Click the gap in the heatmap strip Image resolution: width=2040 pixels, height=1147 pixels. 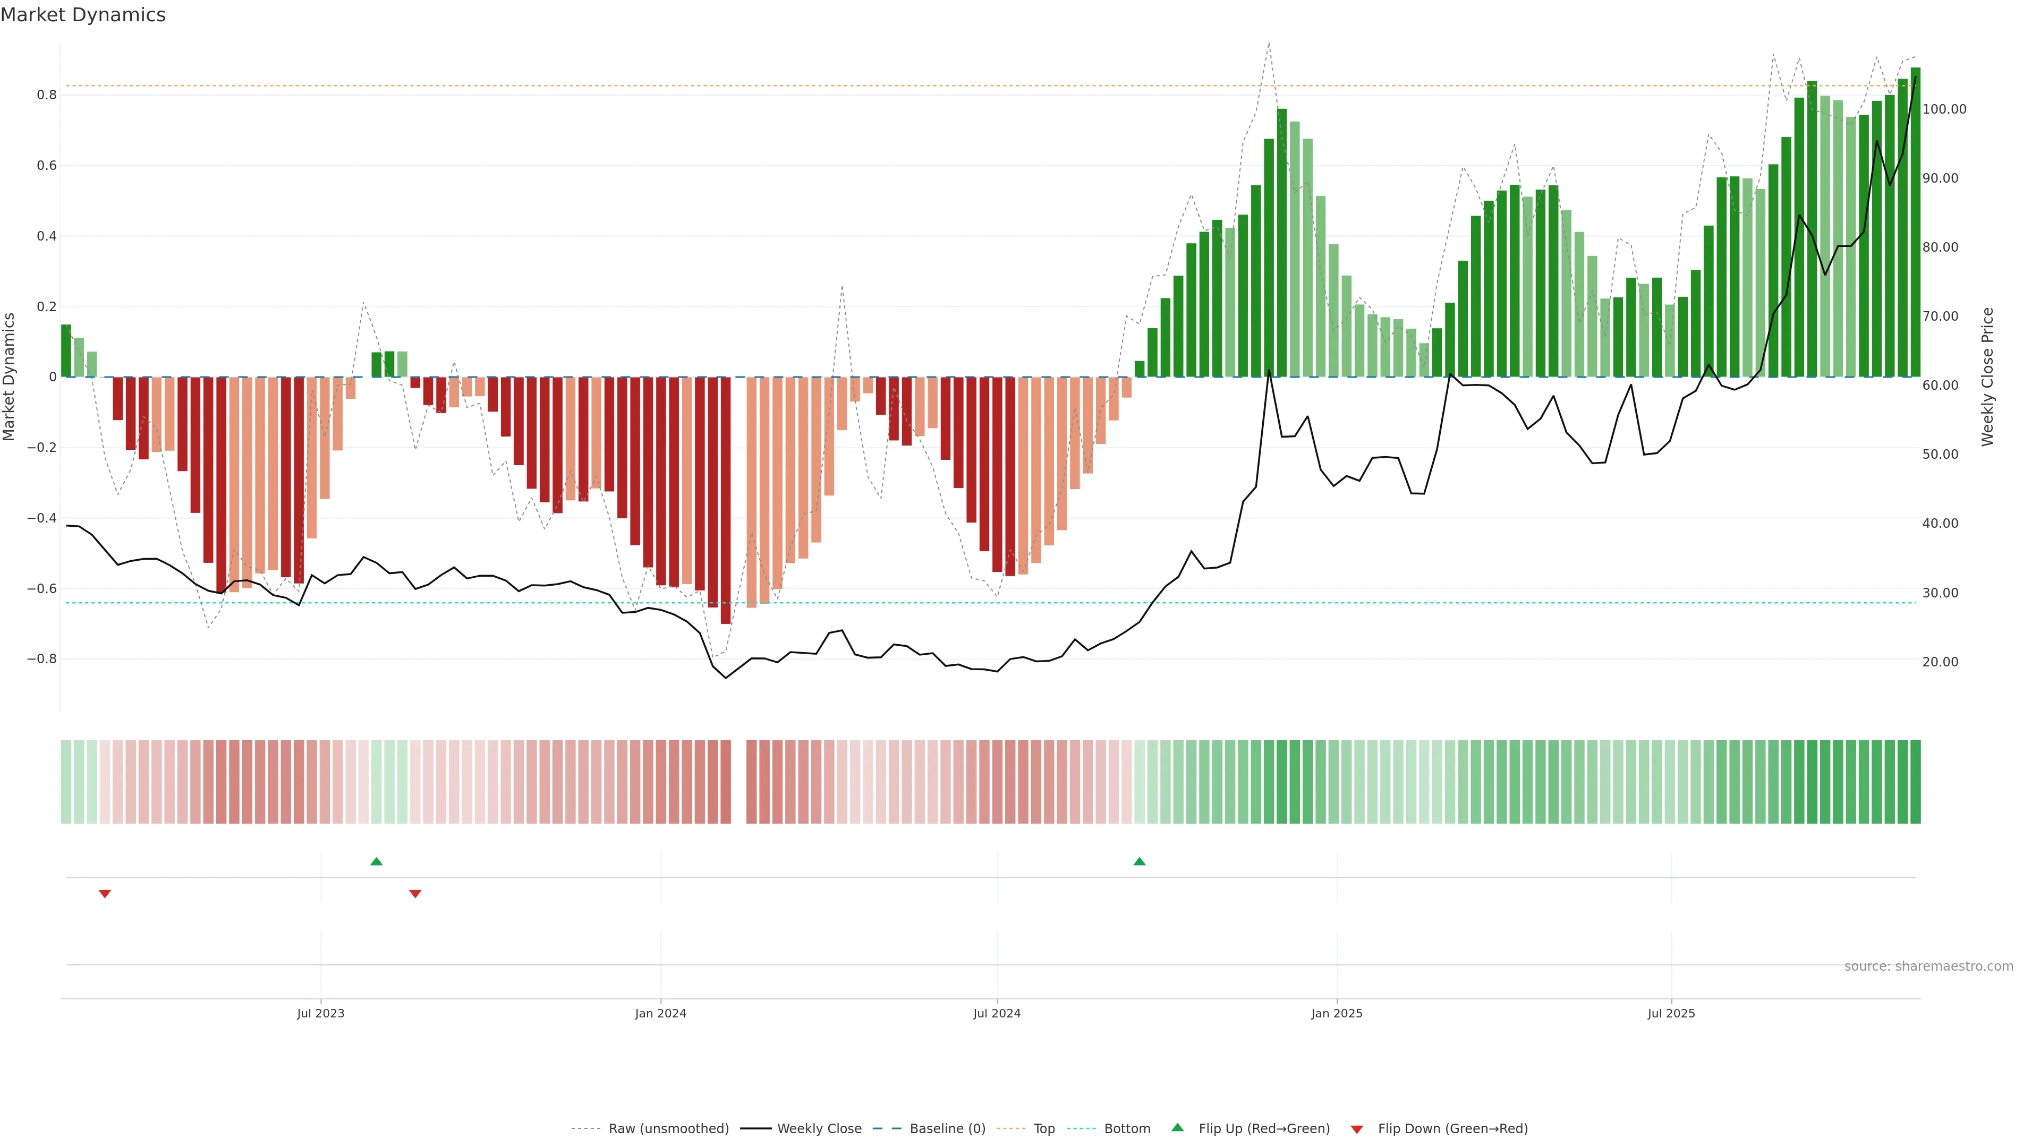(x=738, y=782)
